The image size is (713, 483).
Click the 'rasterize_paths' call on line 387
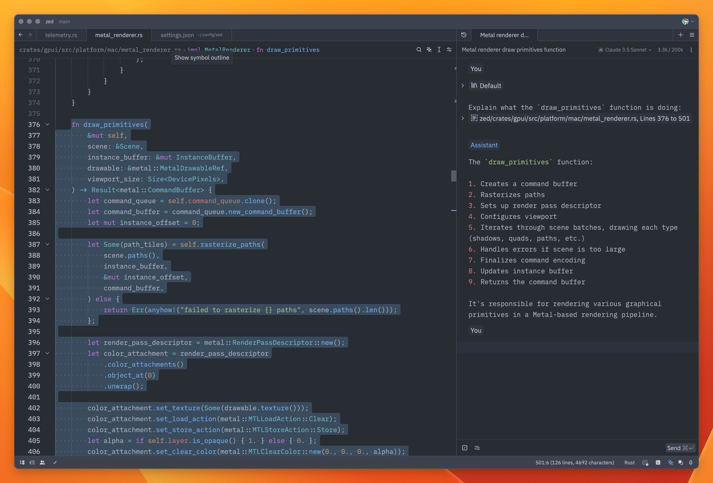[230, 244]
